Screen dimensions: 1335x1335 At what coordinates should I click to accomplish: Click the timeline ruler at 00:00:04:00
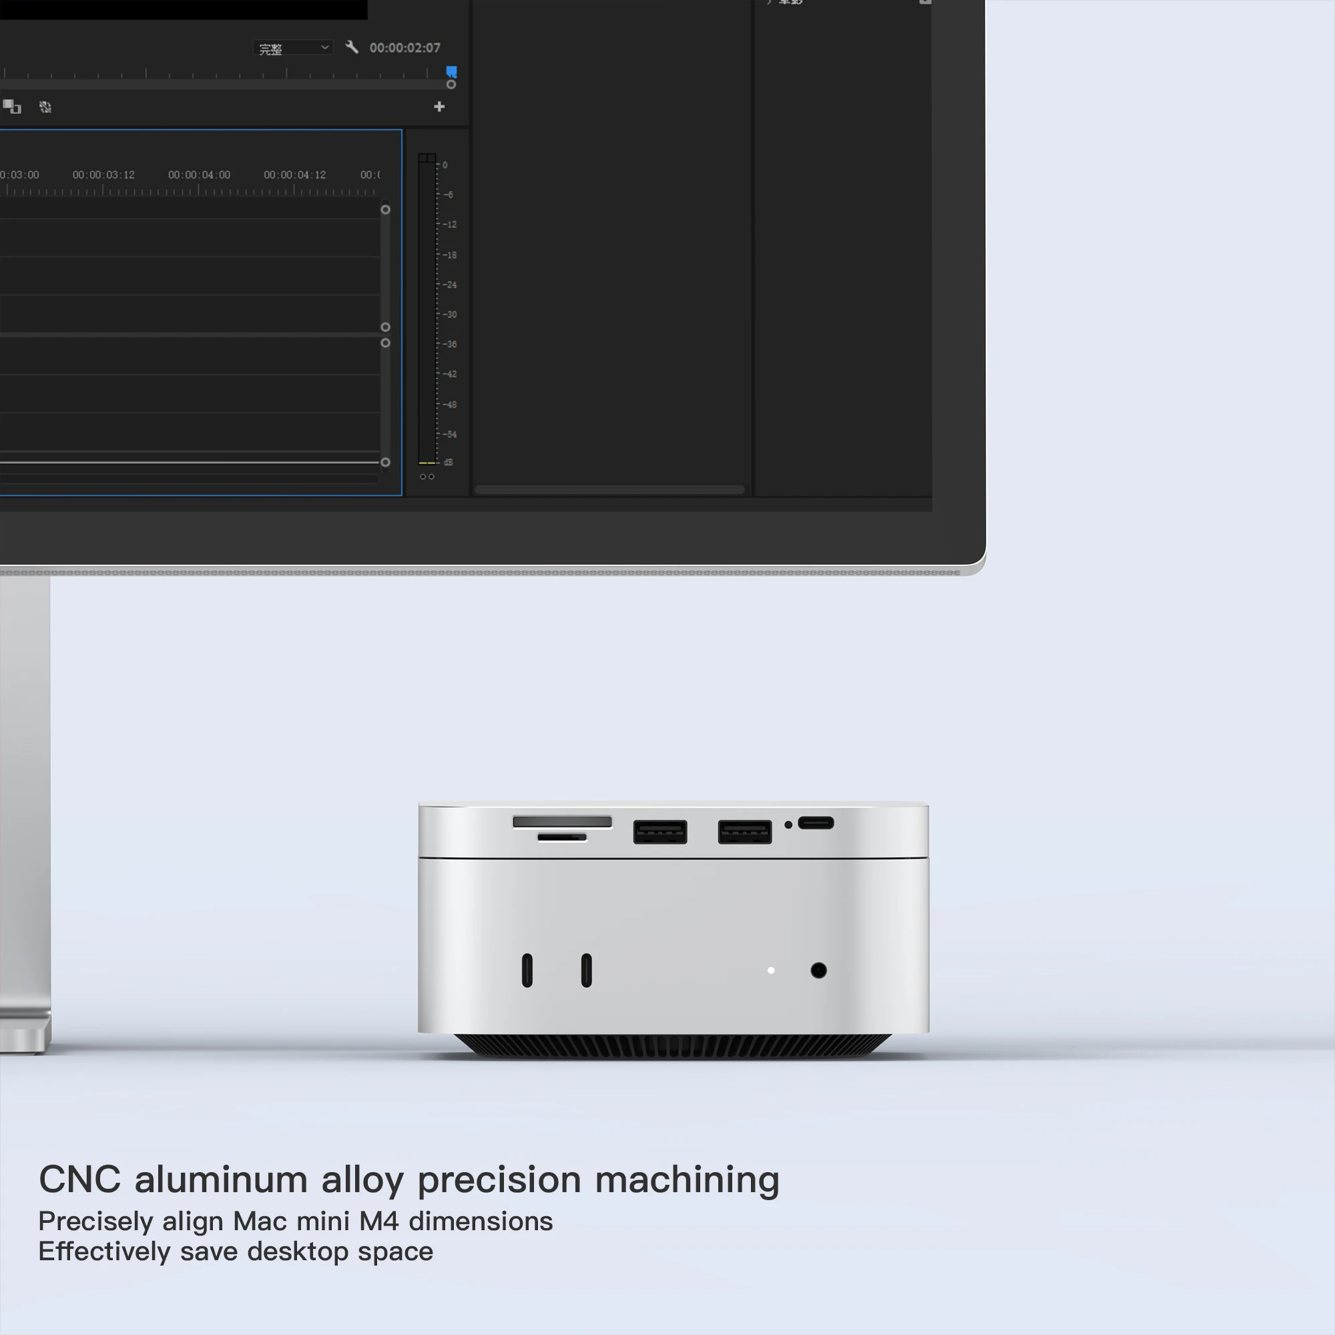(199, 175)
